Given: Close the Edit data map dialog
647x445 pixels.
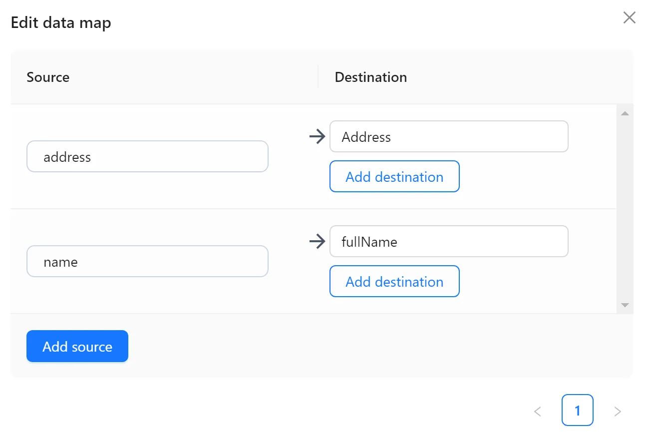Looking at the screenshot, I should pyautogui.click(x=629, y=18).
